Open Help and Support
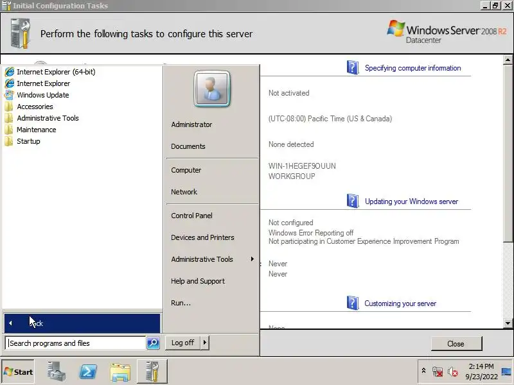514x385 pixels. click(x=198, y=281)
